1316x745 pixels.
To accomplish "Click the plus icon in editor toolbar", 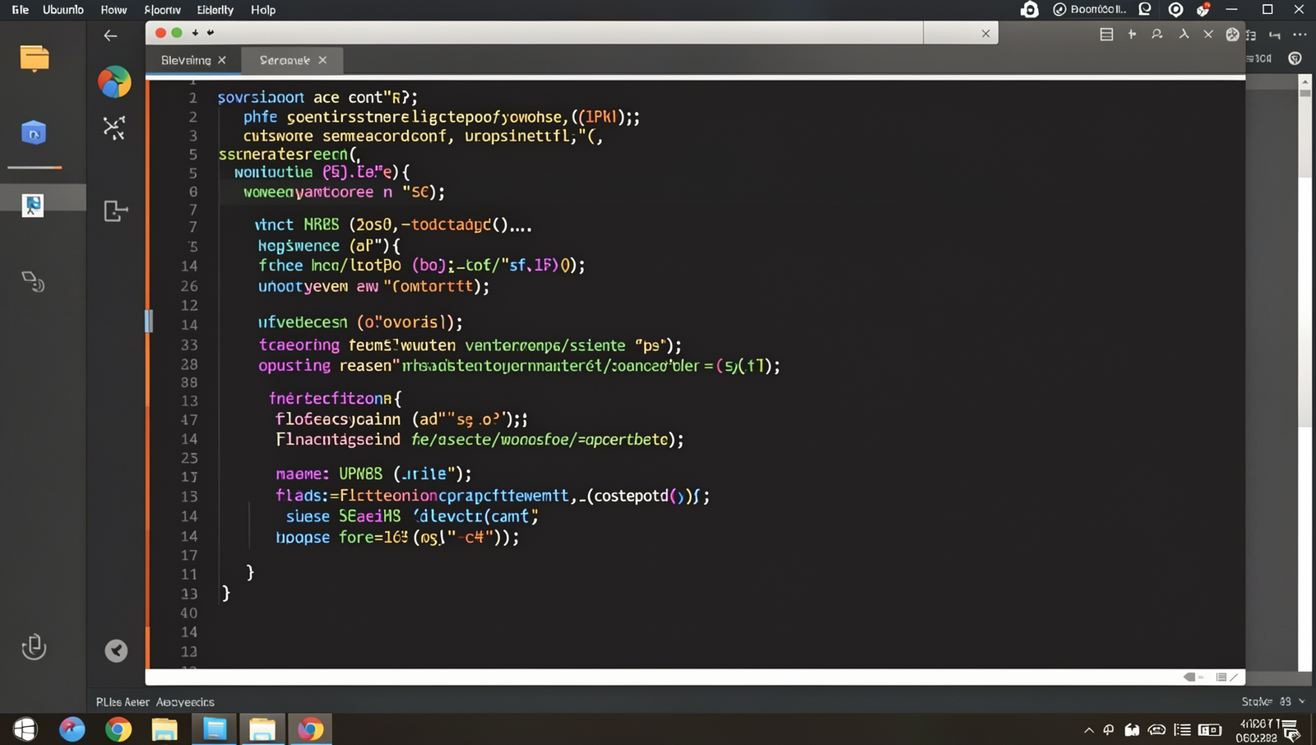I will point(1132,34).
